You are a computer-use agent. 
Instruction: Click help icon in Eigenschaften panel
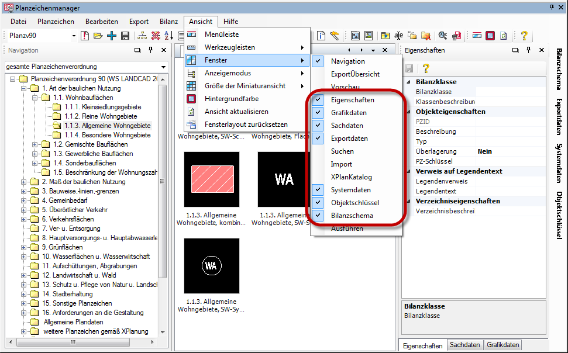click(x=426, y=68)
